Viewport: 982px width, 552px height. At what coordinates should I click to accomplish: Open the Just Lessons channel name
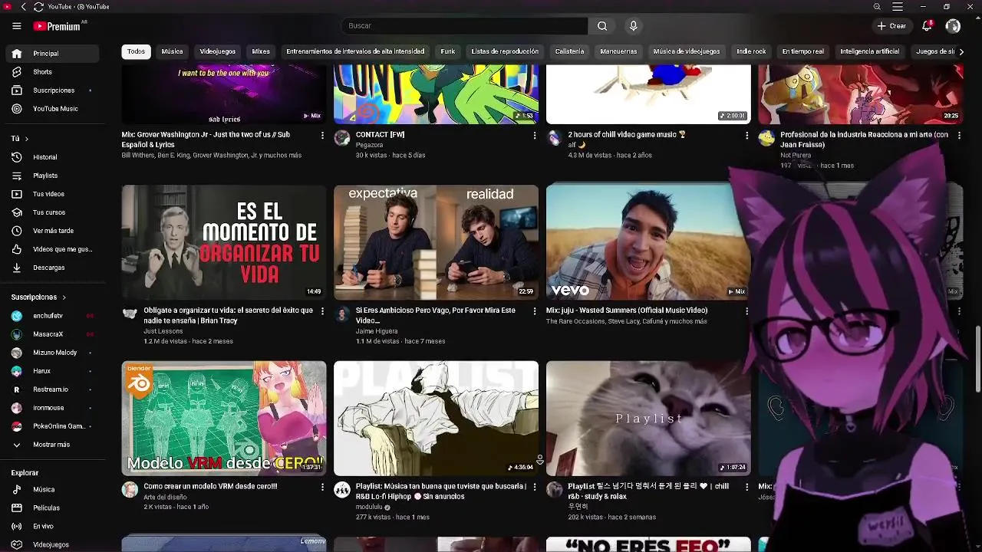[x=163, y=331]
